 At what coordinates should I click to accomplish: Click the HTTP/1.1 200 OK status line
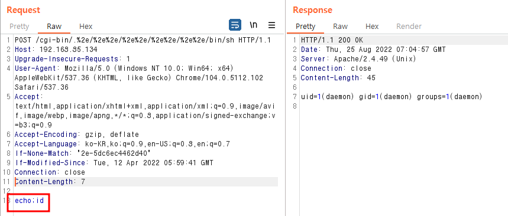click(x=332, y=40)
